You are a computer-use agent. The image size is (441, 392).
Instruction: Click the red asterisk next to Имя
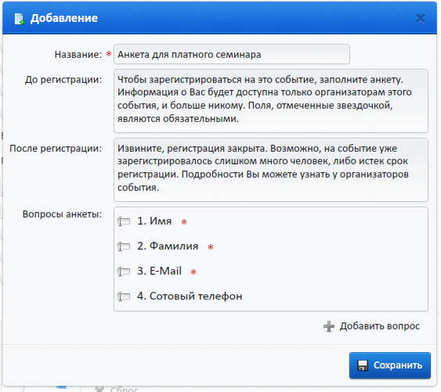point(184,222)
